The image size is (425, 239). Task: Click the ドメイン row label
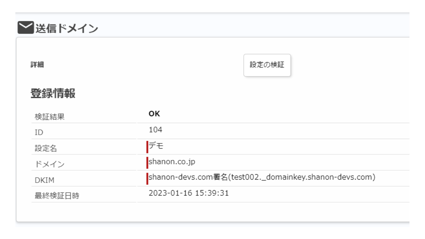(49, 164)
